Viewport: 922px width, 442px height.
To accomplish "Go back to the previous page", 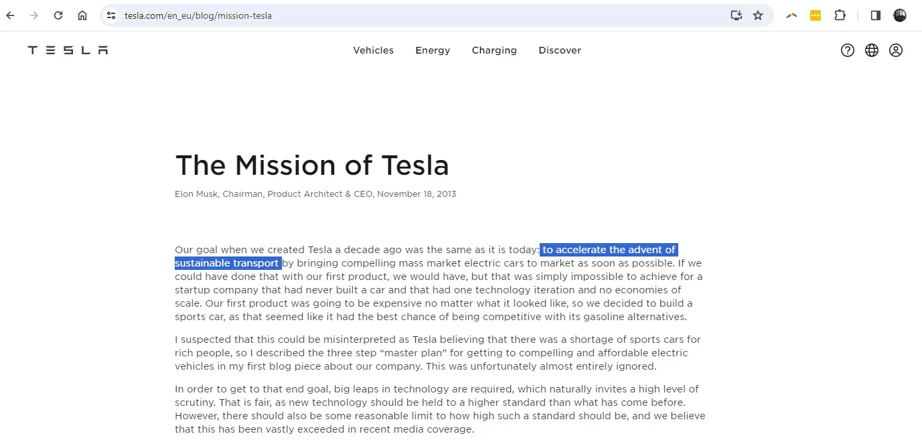I will (10, 15).
